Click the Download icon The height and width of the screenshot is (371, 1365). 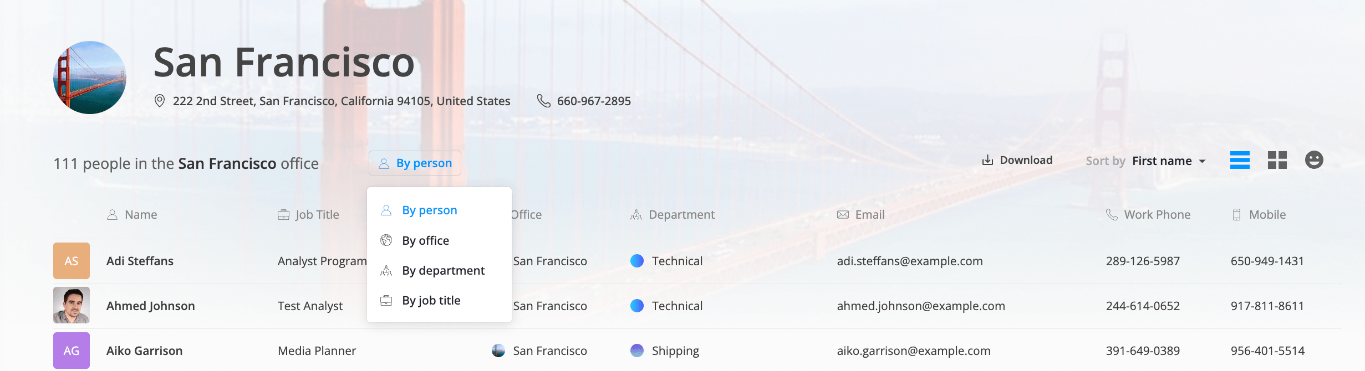(987, 160)
